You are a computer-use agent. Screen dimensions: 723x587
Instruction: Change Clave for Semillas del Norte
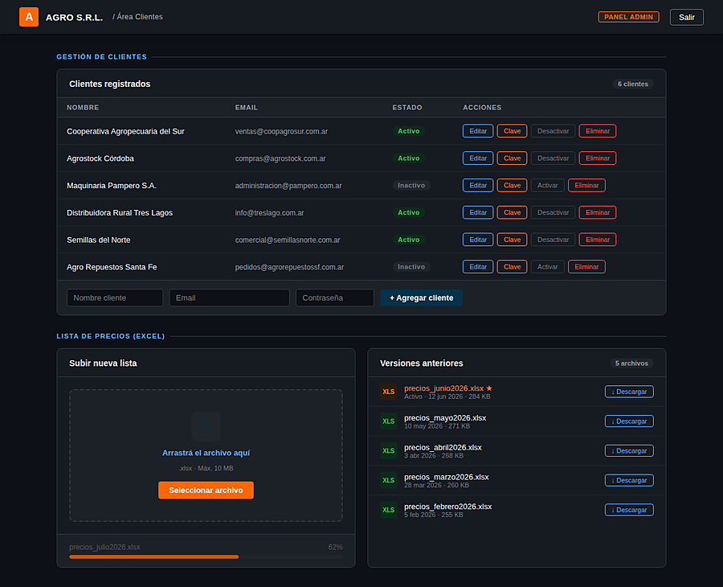[512, 240]
